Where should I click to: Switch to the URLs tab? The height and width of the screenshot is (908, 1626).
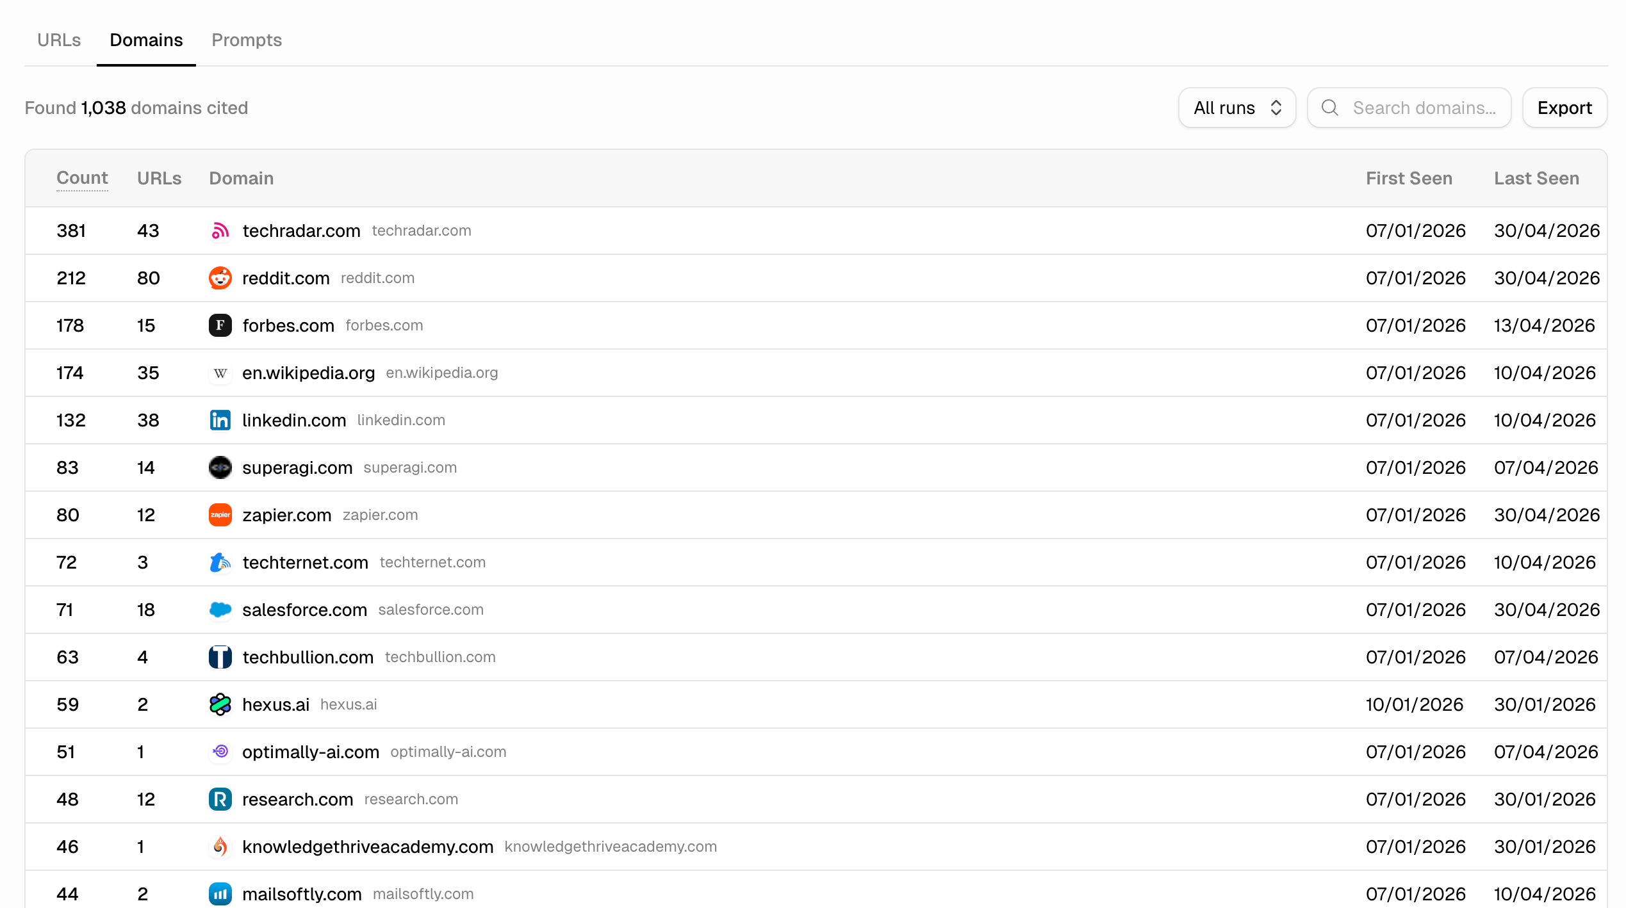tap(59, 40)
